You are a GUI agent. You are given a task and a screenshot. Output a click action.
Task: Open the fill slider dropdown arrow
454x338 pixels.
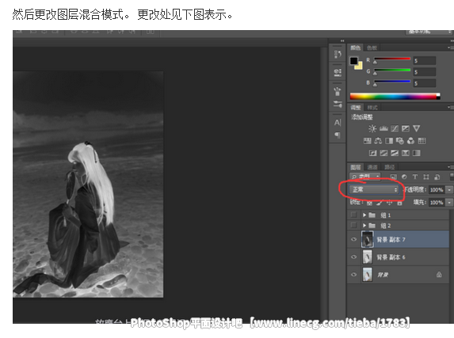(x=449, y=203)
